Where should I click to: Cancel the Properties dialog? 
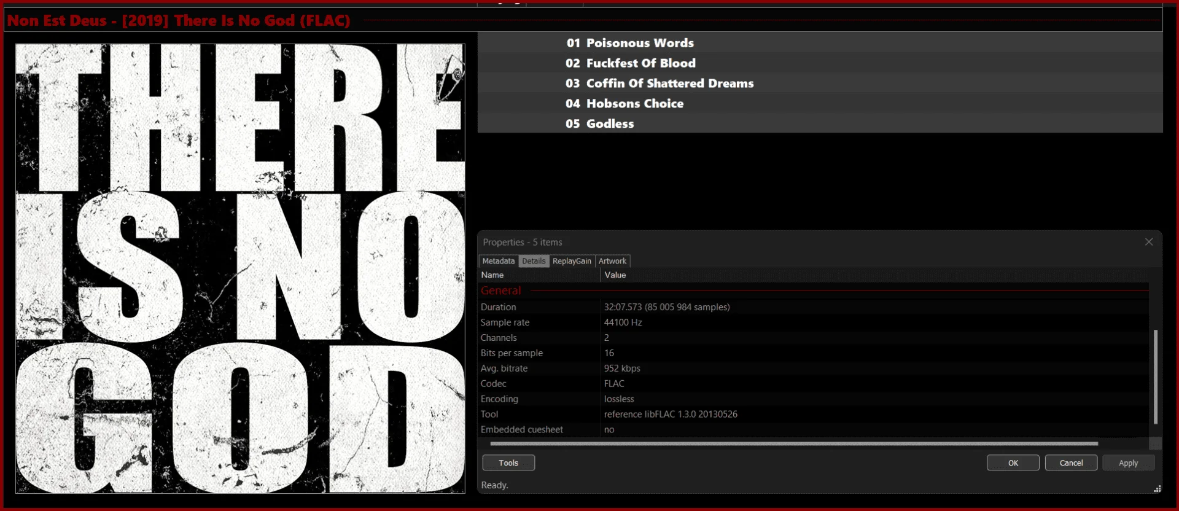click(1071, 463)
